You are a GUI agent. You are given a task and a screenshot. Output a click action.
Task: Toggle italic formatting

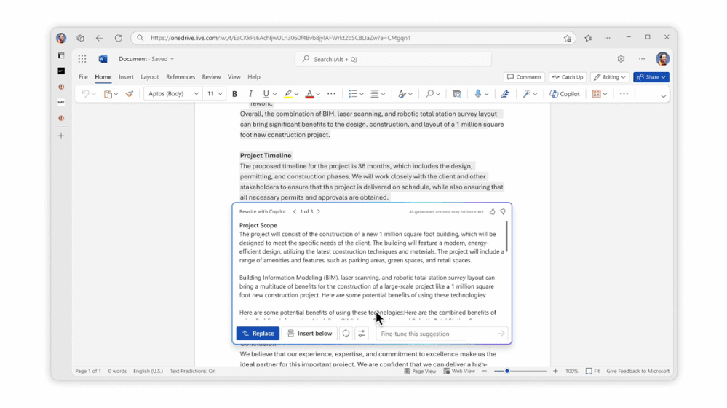pos(250,94)
